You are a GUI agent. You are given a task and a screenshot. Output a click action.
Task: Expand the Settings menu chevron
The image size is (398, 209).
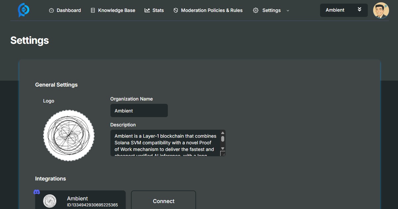[288, 11]
